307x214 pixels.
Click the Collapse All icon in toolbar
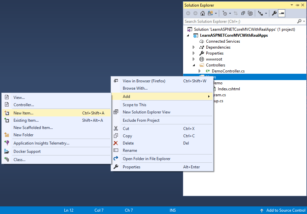[x=243, y=13]
